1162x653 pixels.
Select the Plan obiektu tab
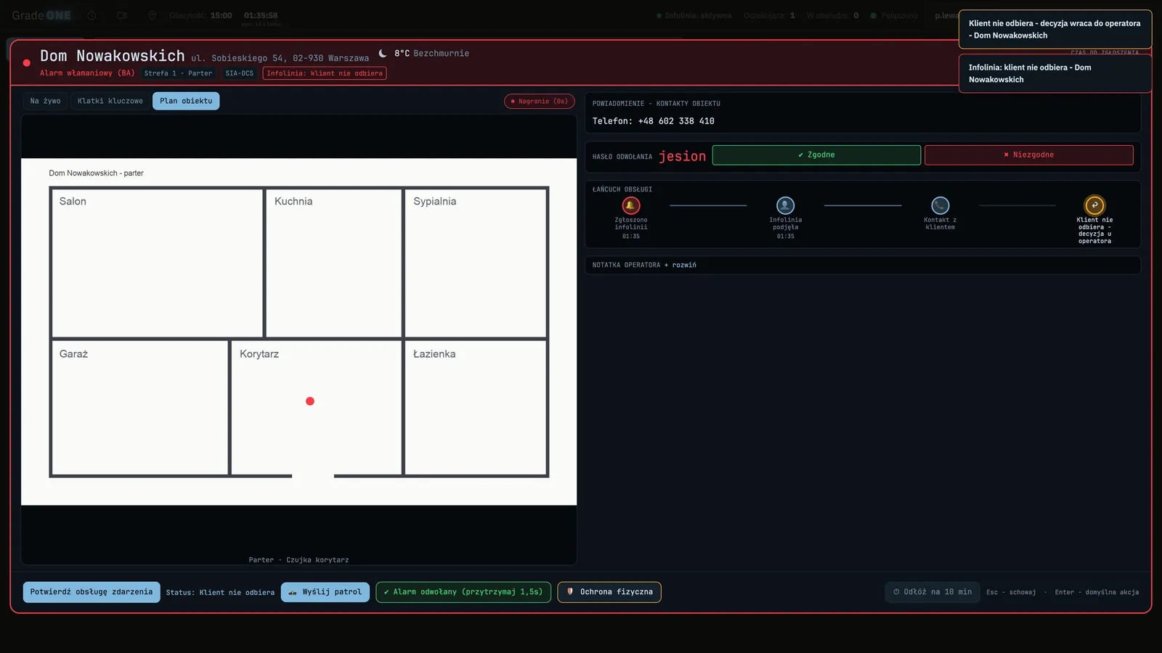pos(186,101)
